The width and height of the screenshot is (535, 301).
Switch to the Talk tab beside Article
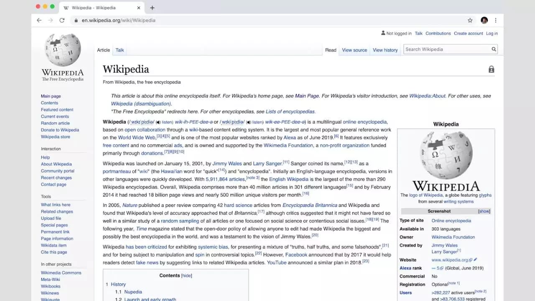point(120,50)
